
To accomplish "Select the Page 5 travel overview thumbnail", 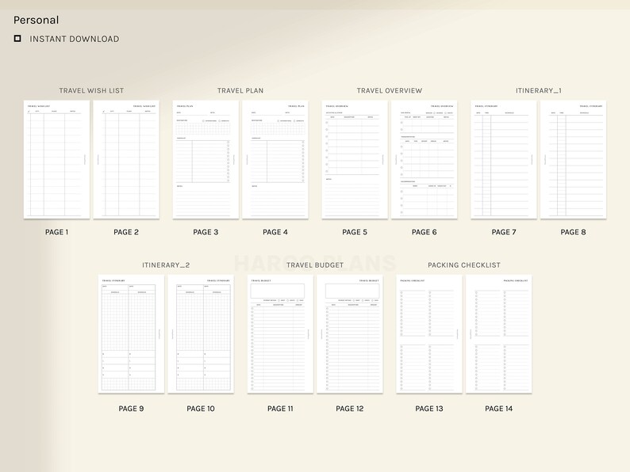I will click(x=355, y=159).
